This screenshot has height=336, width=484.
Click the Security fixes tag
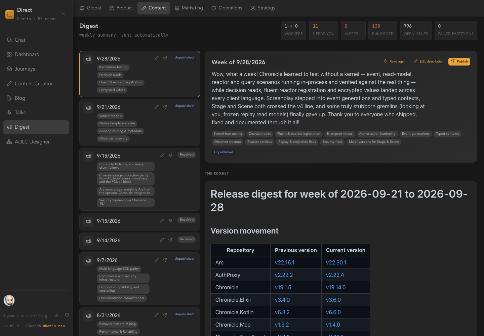332,142
